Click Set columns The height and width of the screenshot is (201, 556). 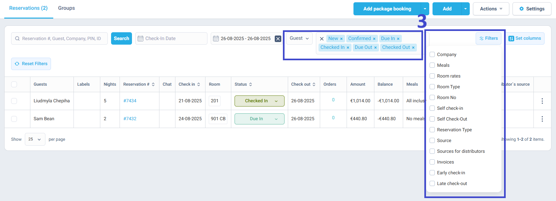click(525, 38)
